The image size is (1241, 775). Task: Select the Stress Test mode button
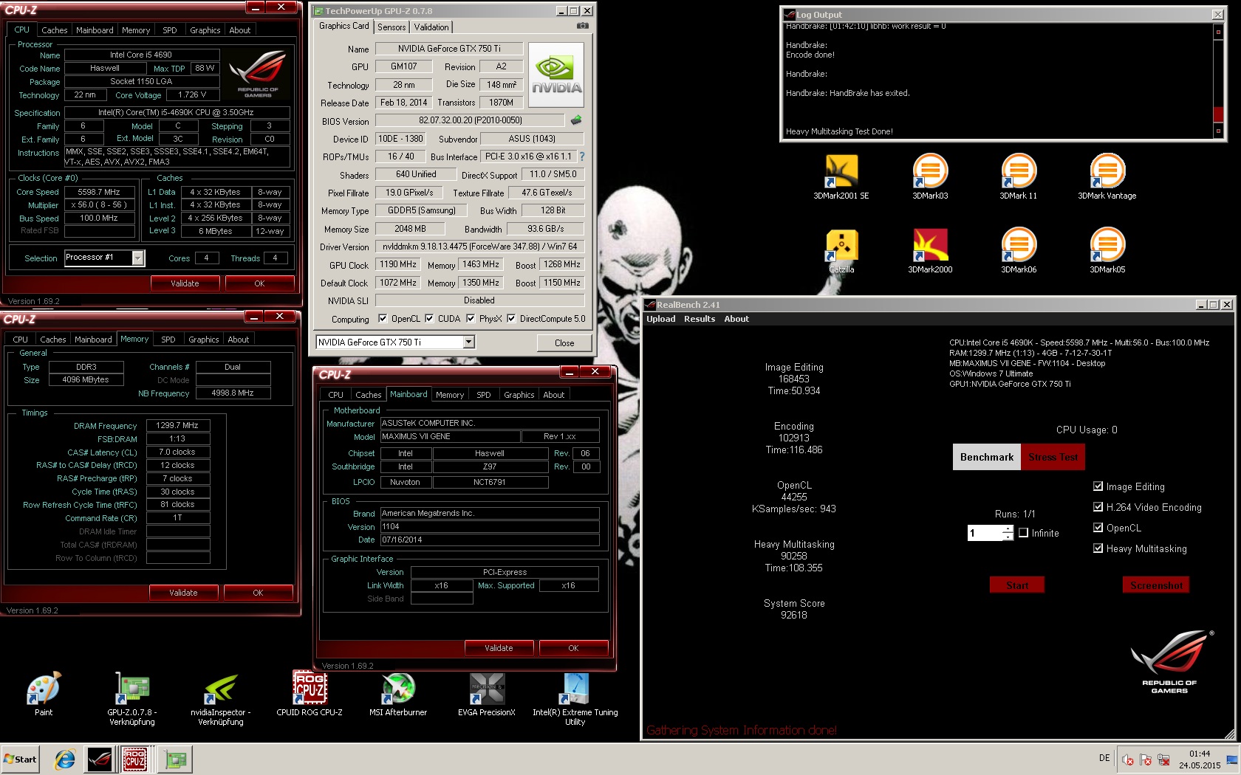pos(1053,457)
